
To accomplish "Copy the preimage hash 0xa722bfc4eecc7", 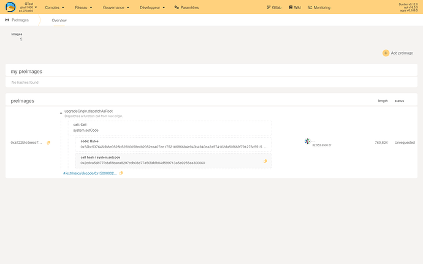I will point(49,143).
